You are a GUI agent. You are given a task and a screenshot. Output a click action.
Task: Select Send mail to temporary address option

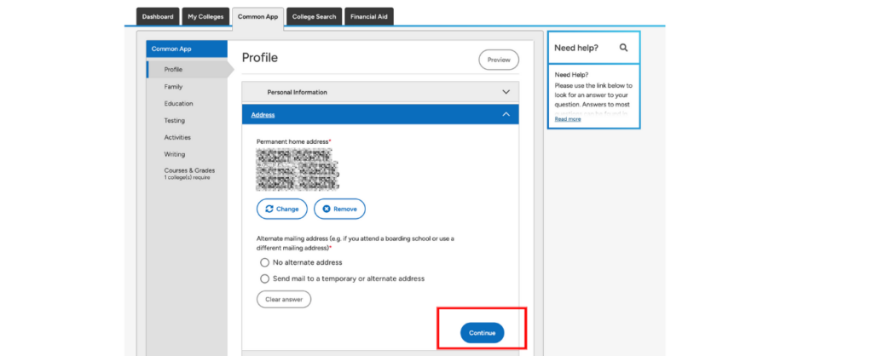tap(264, 278)
